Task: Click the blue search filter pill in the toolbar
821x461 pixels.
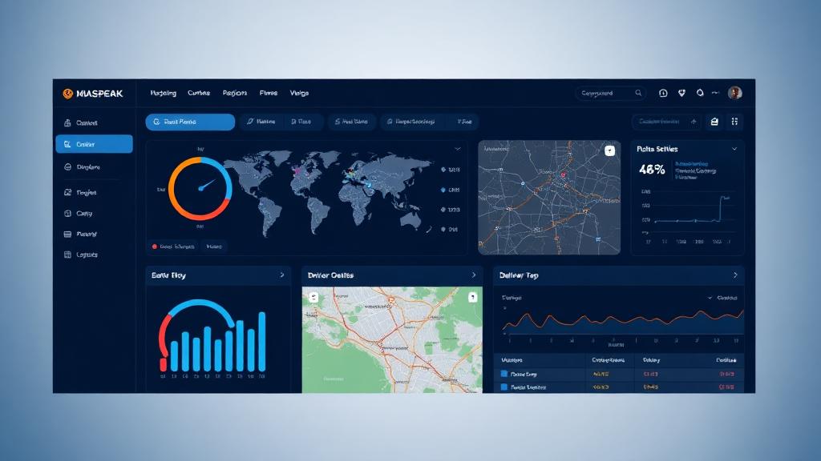Action: (189, 122)
